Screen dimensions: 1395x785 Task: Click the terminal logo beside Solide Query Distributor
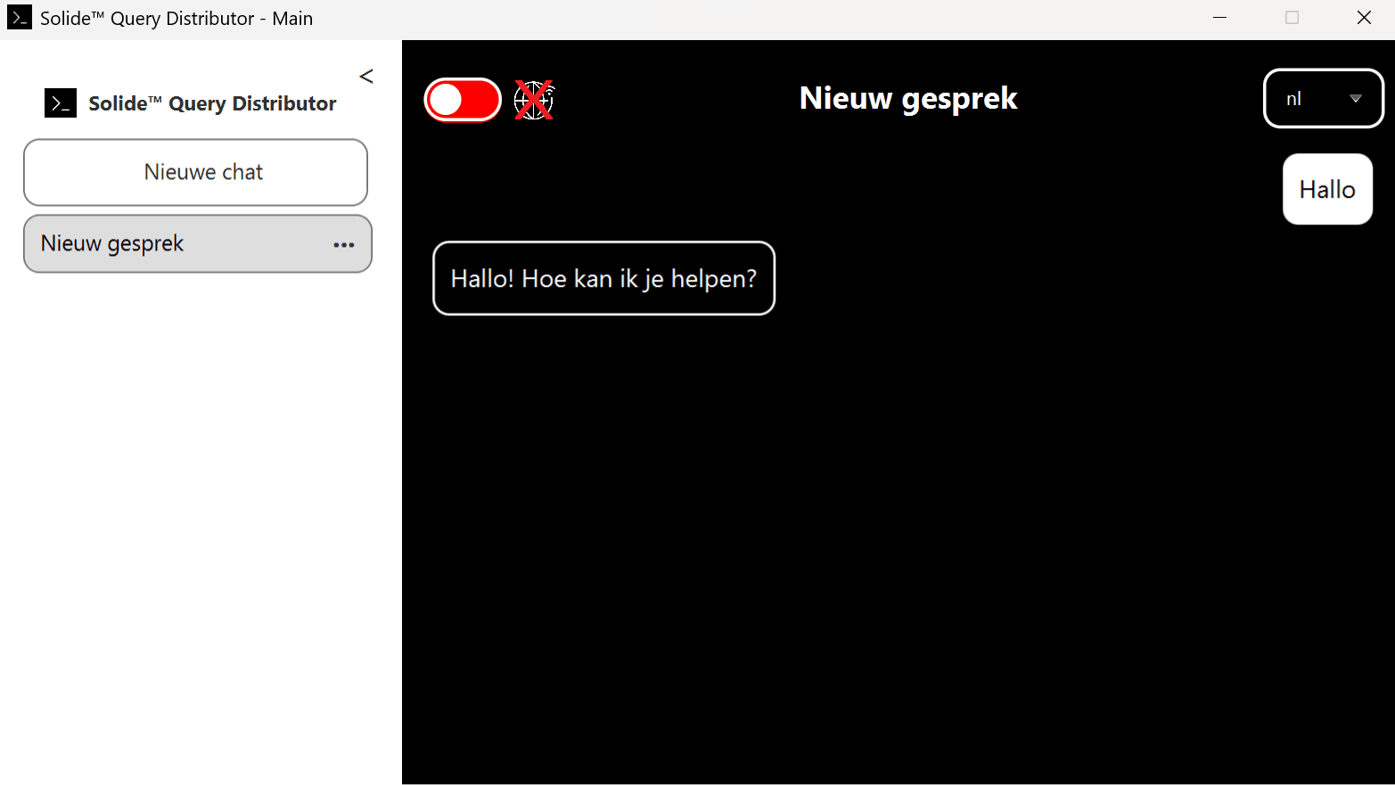61,103
